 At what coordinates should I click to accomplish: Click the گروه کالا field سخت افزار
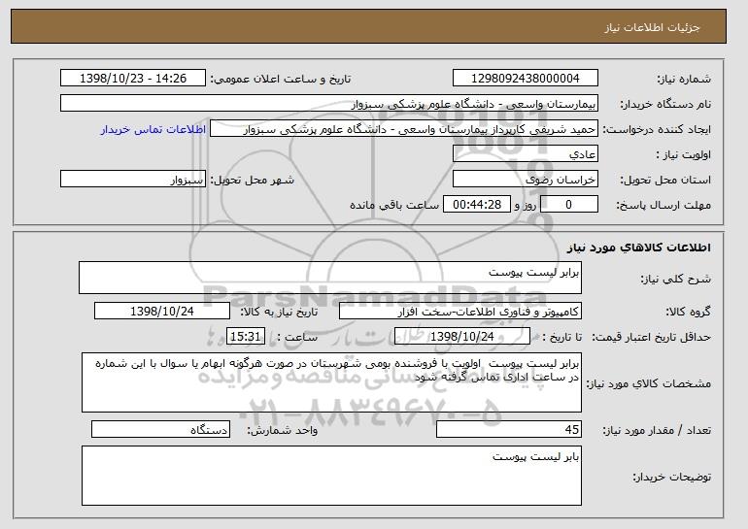(460, 312)
